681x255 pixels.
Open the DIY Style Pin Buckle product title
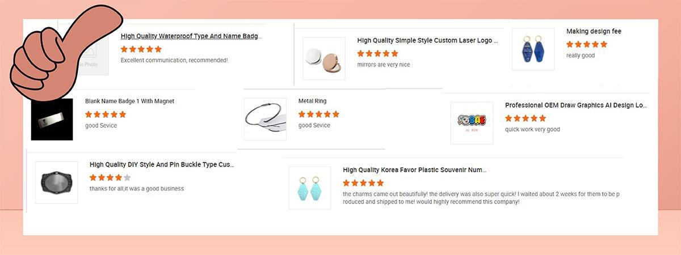(162, 165)
